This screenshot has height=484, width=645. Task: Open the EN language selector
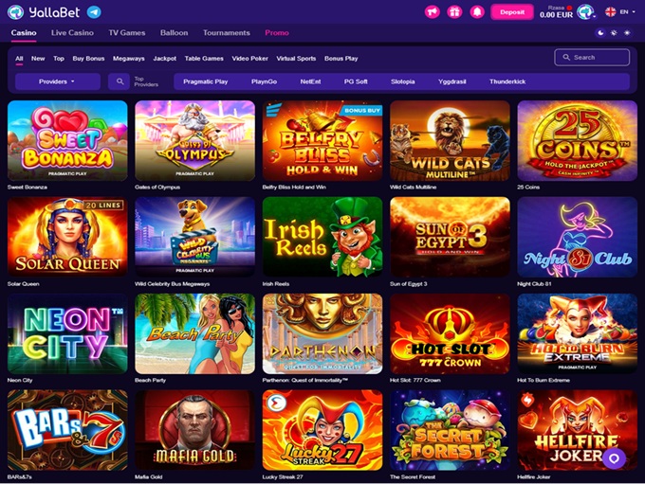[x=620, y=12]
